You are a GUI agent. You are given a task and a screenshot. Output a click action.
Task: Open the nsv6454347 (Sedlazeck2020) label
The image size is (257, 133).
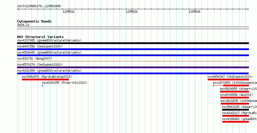pyautogui.click(x=230, y=77)
